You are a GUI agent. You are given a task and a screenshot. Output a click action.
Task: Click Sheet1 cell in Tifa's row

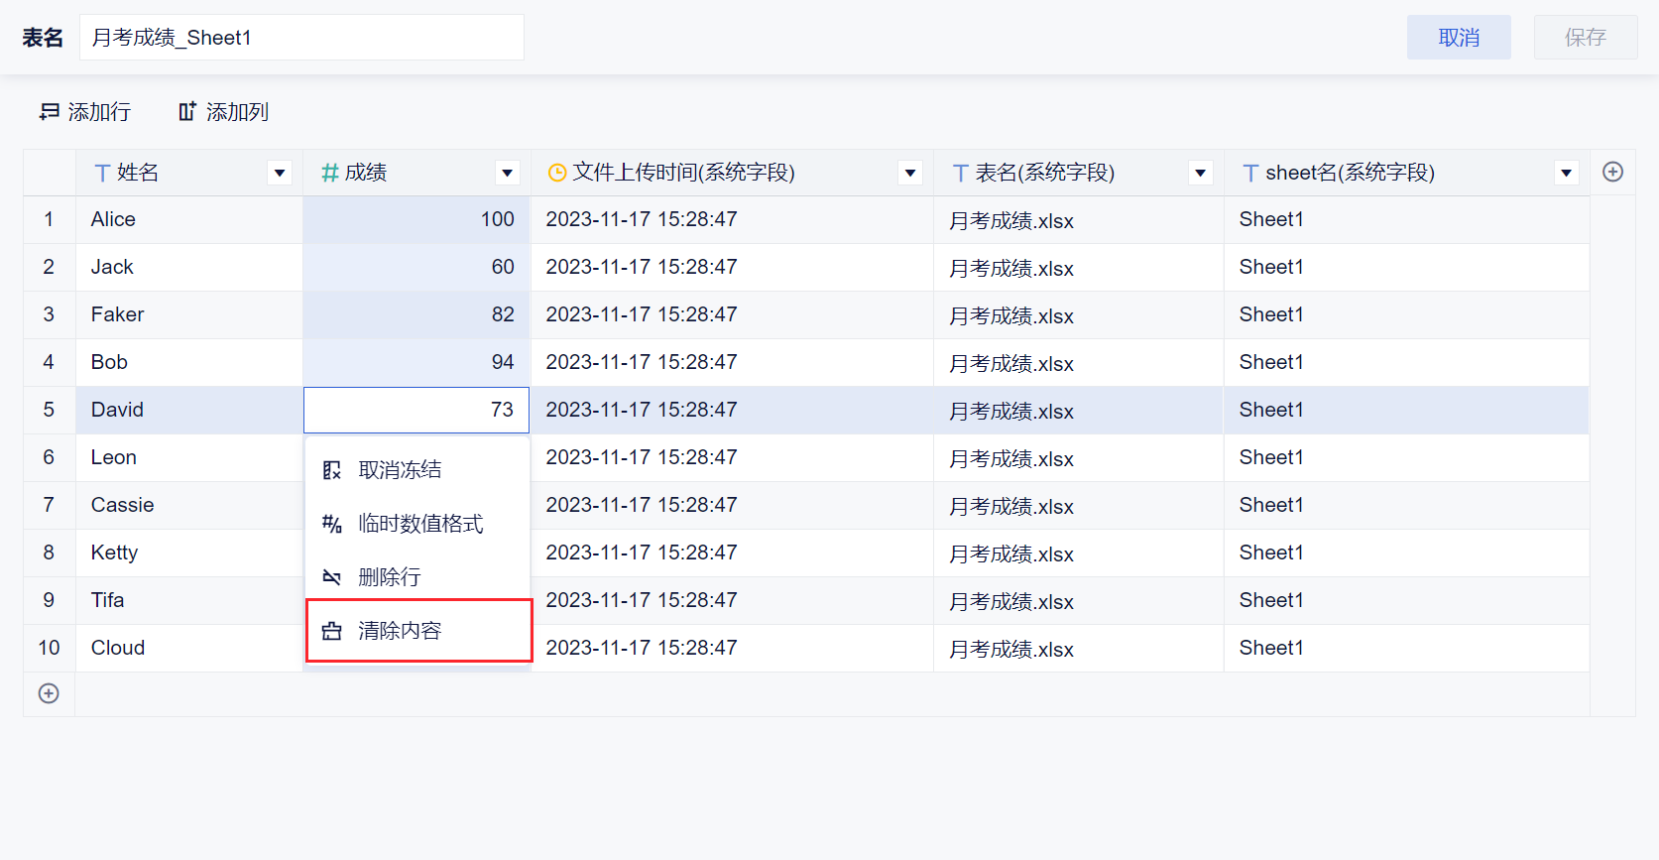click(1406, 600)
